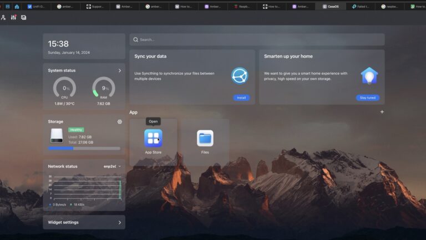Open the Files app
The width and height of the screenshot is (426, 240).
(x=205, y=138)
